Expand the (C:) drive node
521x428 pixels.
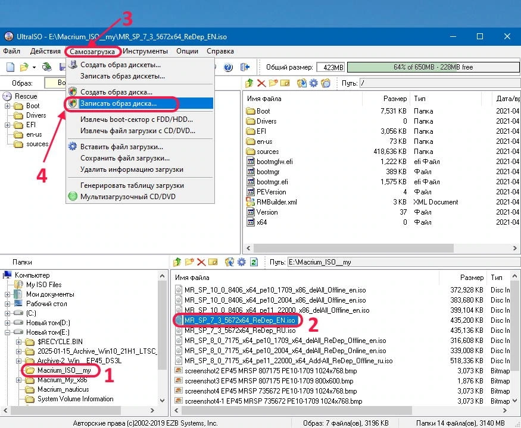click(7, 313)
